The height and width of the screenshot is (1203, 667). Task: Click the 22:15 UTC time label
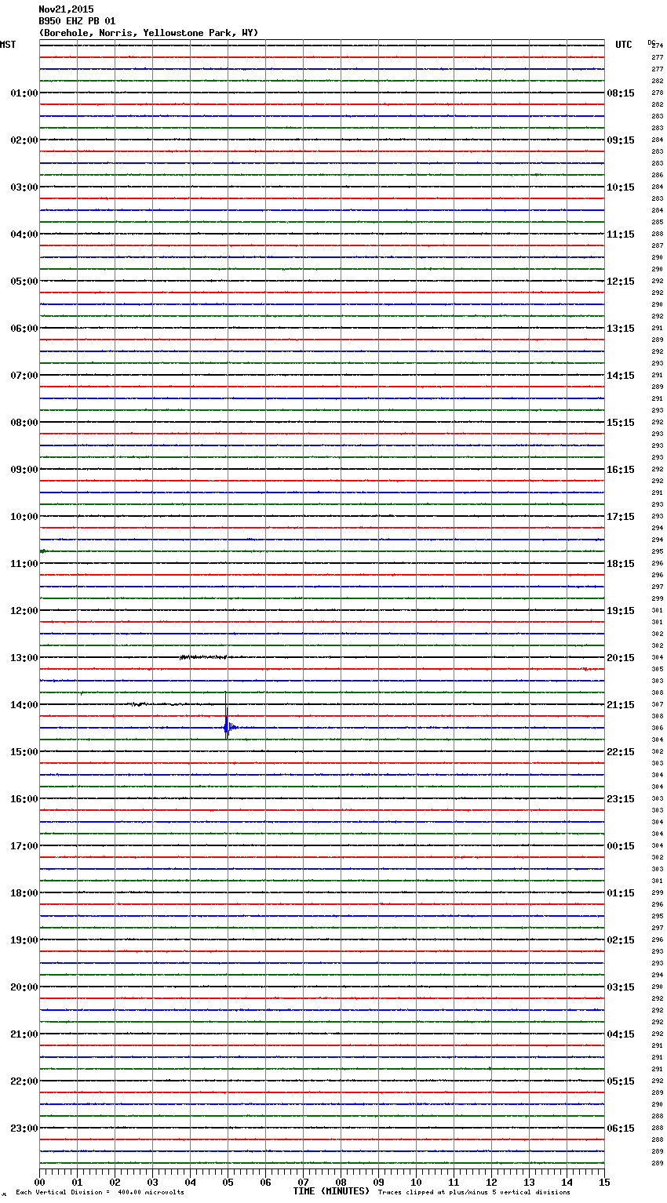coord(621,752)
